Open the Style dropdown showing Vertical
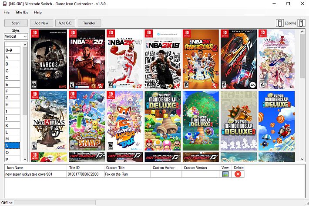 coord(16,36)
